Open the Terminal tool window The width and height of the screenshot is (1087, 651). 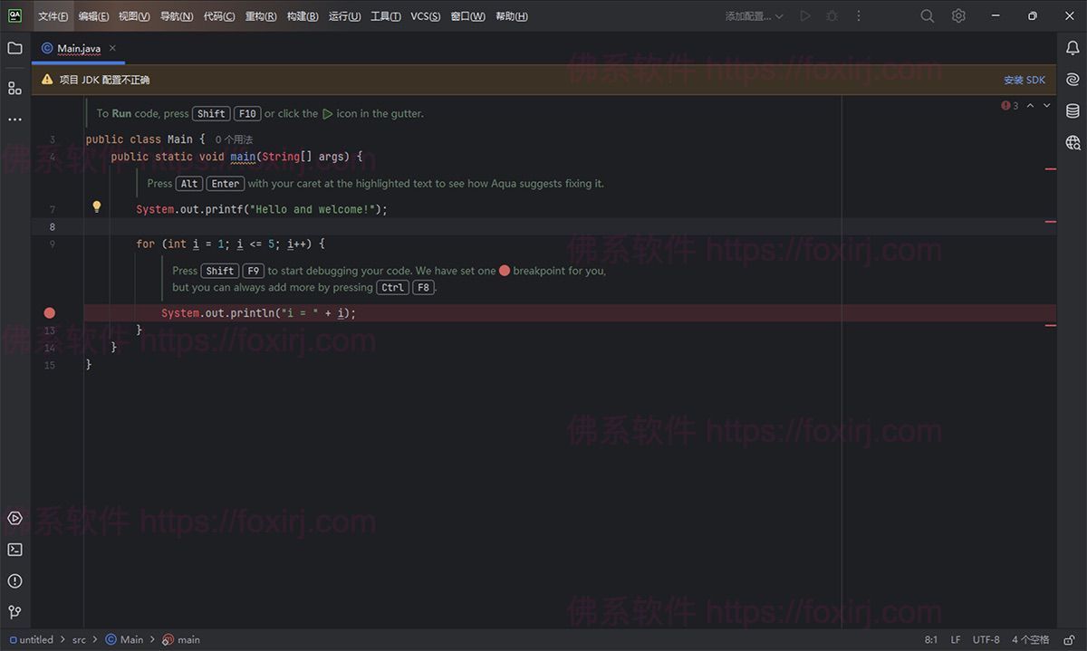tap(14, 549)
